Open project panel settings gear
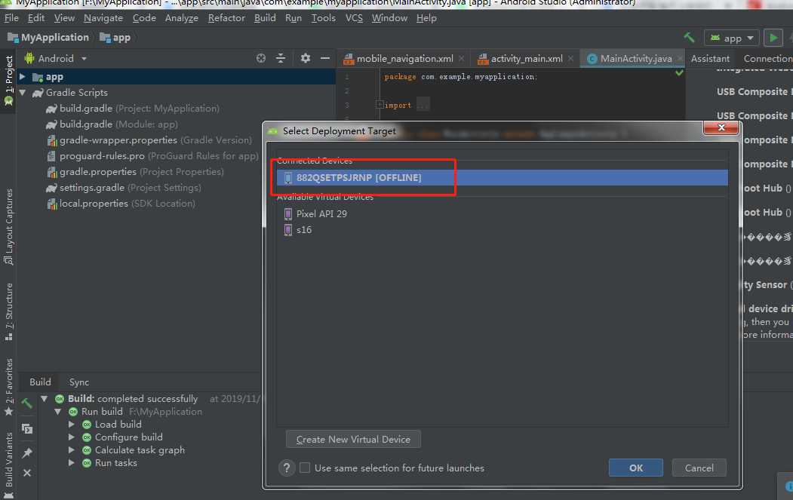This screenshot has width=793, height=500. coord(305,58)
